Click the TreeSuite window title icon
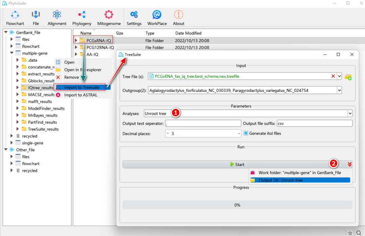This screenshot has width=365, height=236. pyautogui.click(x=121, y=55)
